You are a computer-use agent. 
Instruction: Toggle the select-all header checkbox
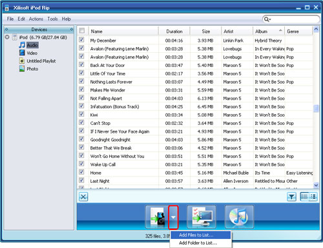pyautogui.click(x=82, y=31)
